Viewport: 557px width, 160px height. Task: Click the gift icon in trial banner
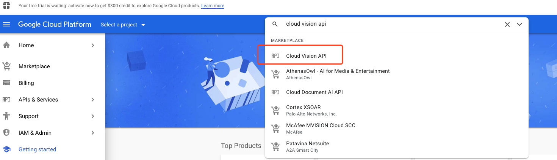point(6,6)
